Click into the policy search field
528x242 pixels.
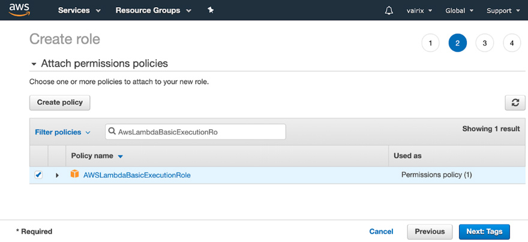pos(196,132)
